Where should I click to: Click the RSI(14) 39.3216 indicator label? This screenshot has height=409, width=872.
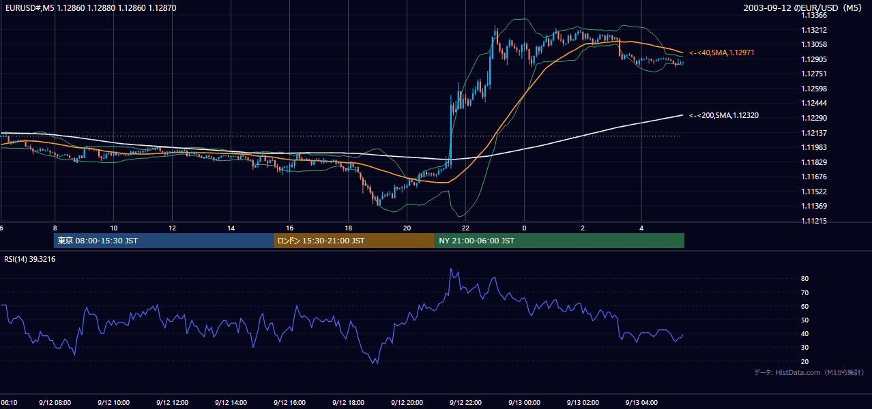coord(30,259)
